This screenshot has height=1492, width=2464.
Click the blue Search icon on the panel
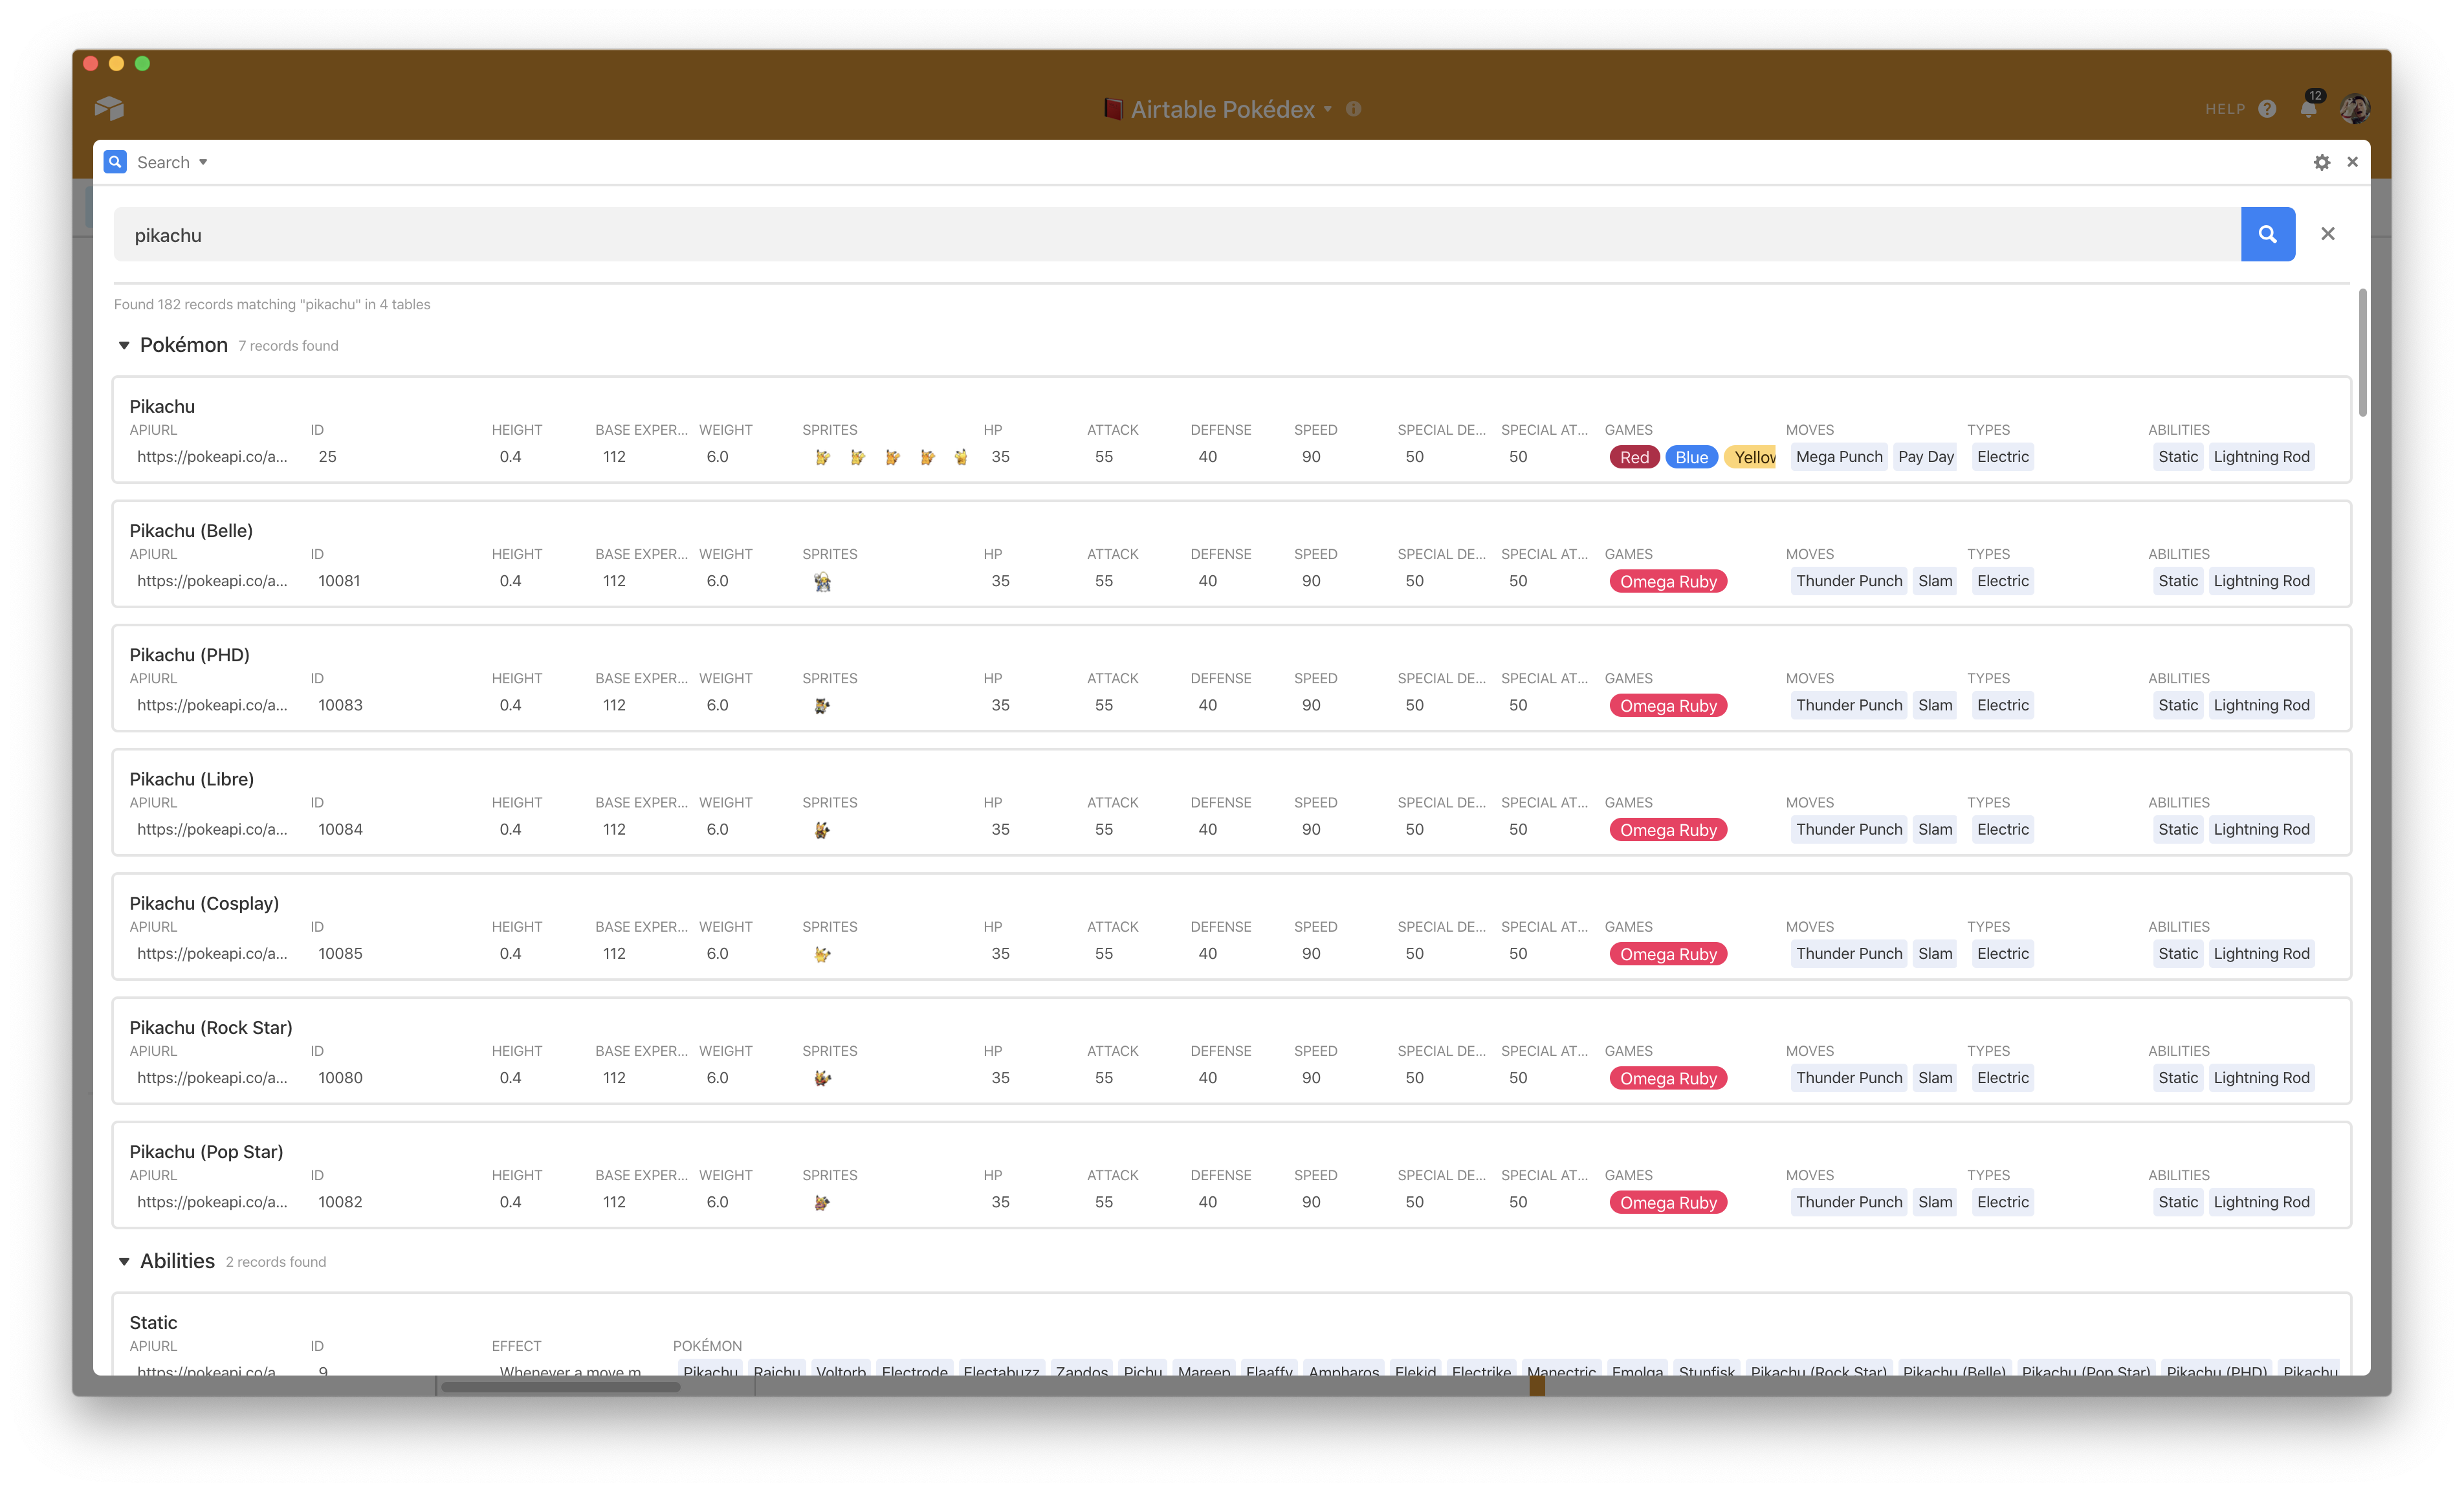[x=115, y=161]
